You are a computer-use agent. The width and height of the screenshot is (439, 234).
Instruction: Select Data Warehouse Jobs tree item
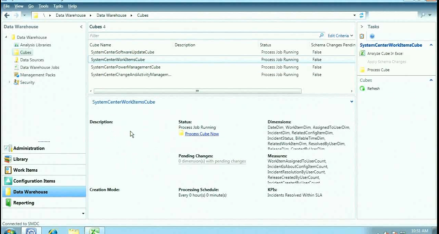[40, 67]
